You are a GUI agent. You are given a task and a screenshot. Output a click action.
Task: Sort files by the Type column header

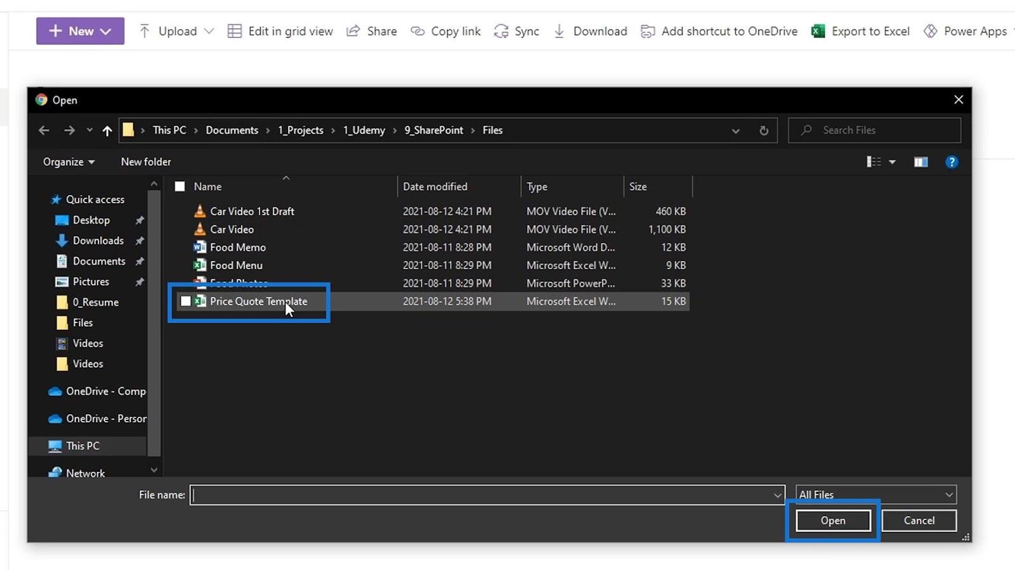[x=572, y=186]
